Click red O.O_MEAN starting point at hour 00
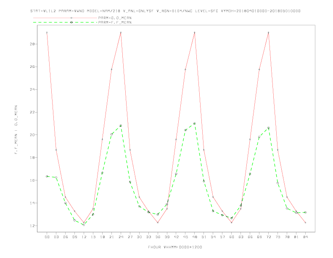 click(47, 32)
